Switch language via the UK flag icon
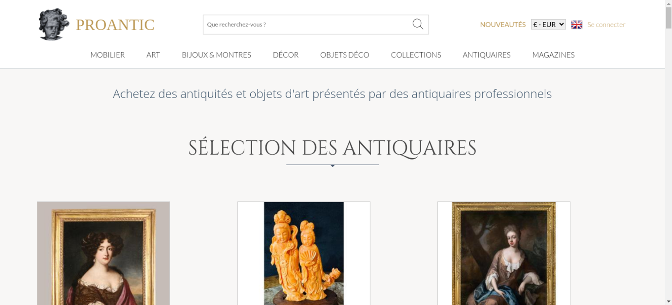The image size is (672, 305). tap(577, 25)
